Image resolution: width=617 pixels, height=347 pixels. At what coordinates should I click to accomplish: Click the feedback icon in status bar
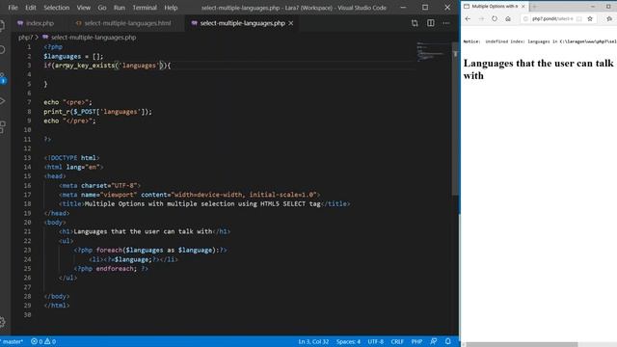pyautogui.click(x=433, y=341)
